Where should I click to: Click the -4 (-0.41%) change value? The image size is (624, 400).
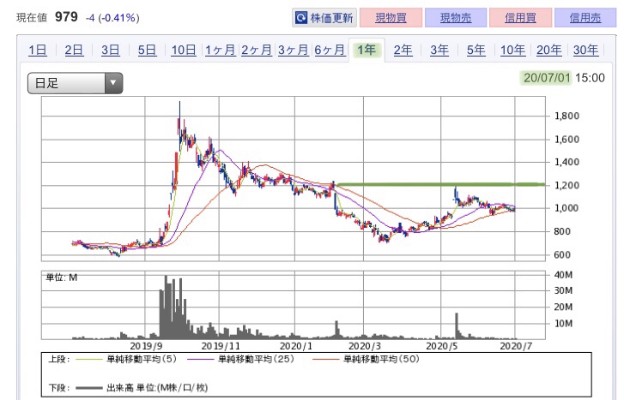coord(112,18)
